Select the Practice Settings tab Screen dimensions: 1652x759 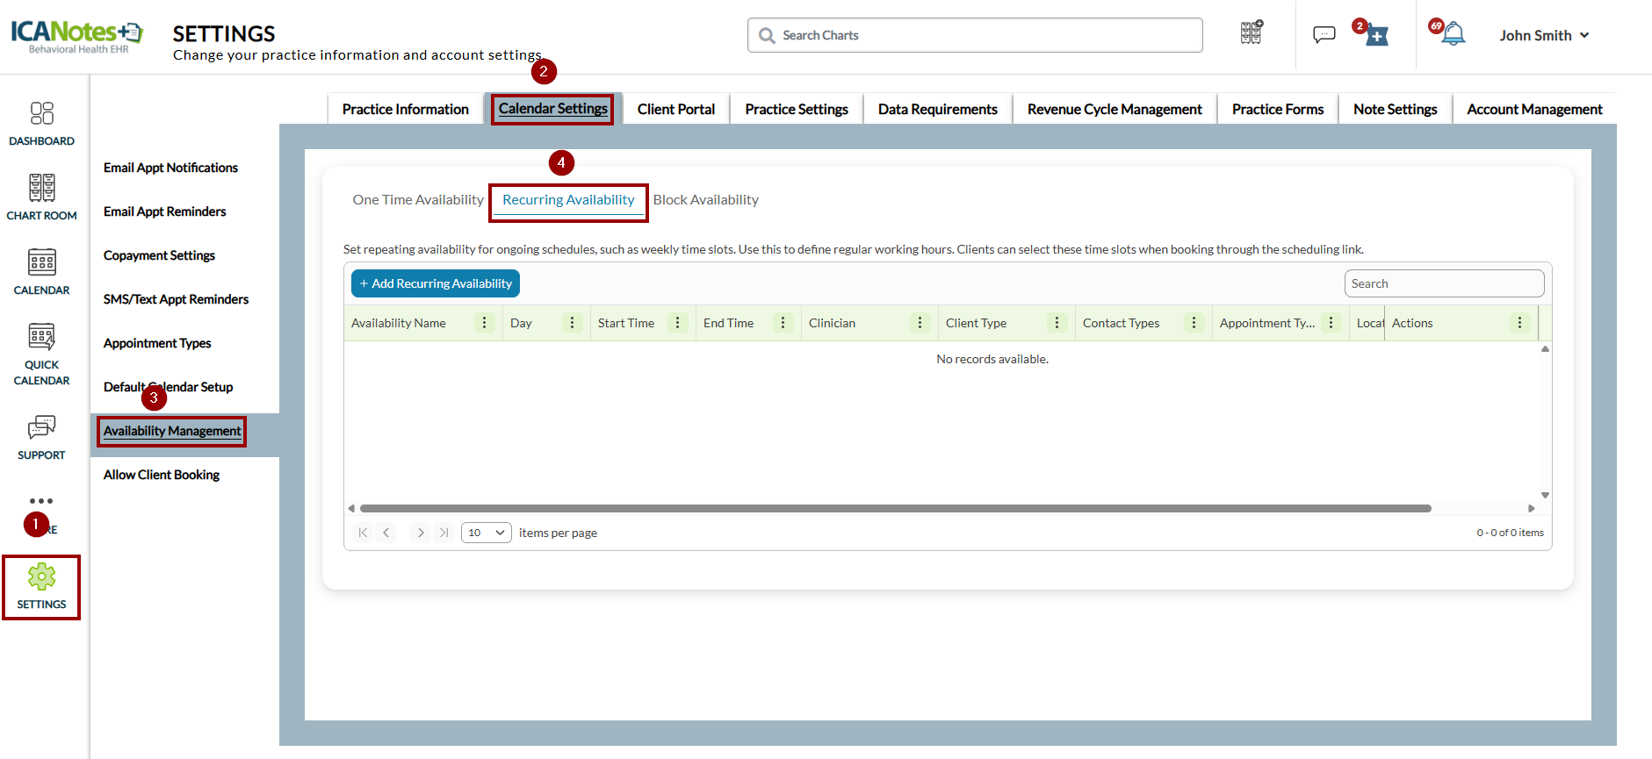point(797,109)
